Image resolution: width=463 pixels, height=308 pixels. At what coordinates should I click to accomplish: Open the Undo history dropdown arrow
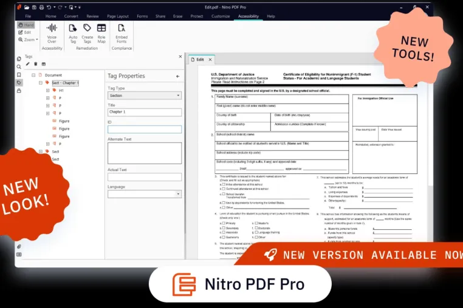(54, 7)
